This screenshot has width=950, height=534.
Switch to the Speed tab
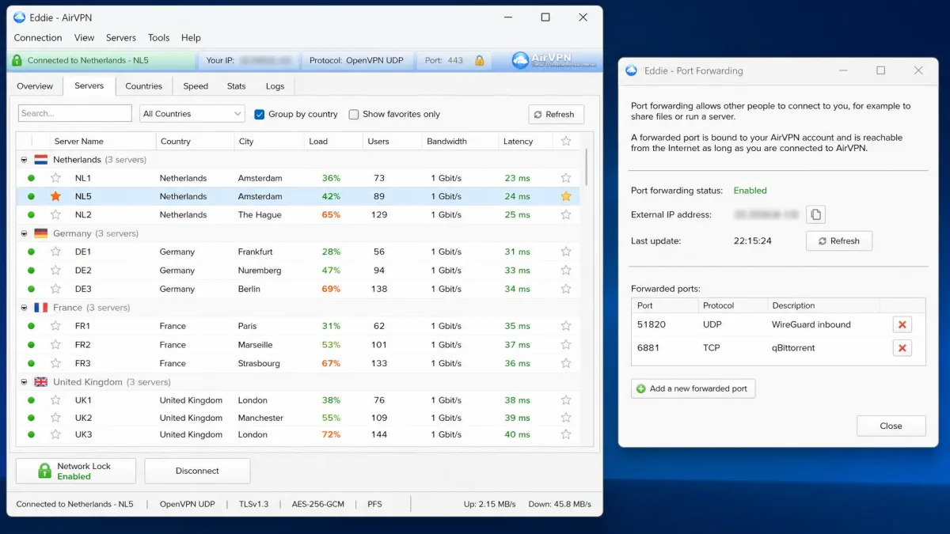click(x=196, y=86)
